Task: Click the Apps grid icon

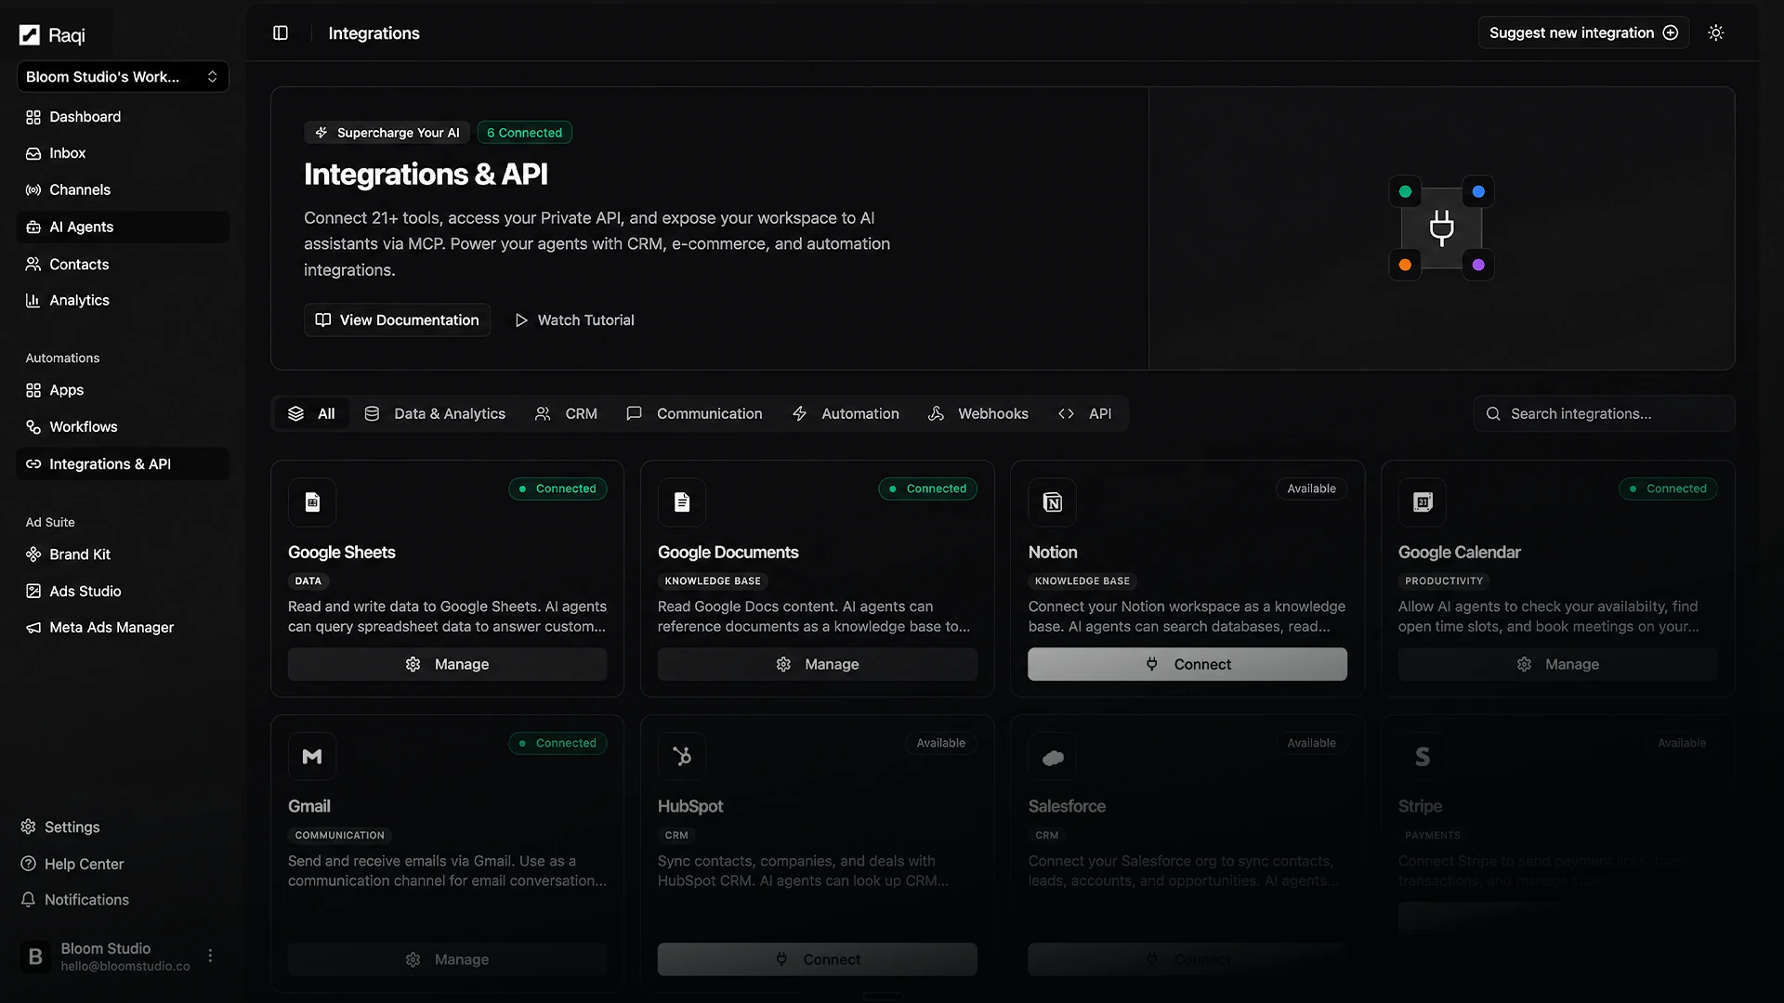Action: point(33,391)
